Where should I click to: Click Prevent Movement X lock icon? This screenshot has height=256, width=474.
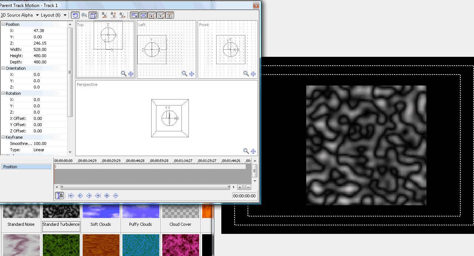tap(104, 15)
